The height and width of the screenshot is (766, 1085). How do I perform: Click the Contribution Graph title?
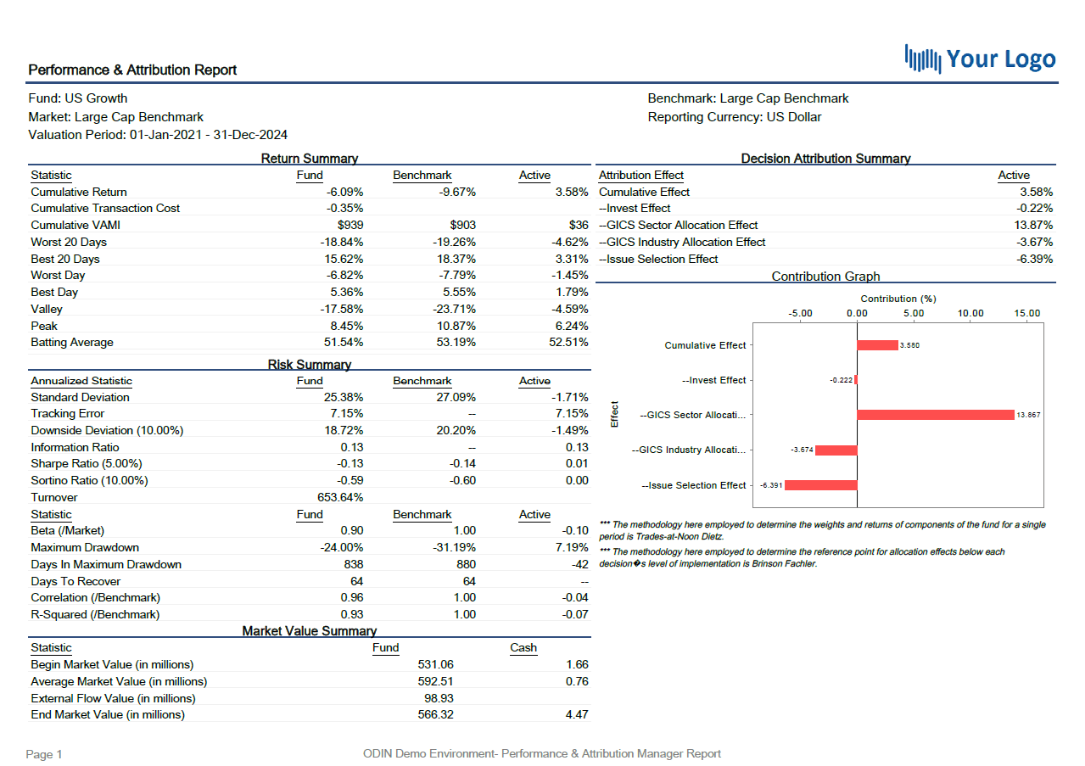pos(825,277)
